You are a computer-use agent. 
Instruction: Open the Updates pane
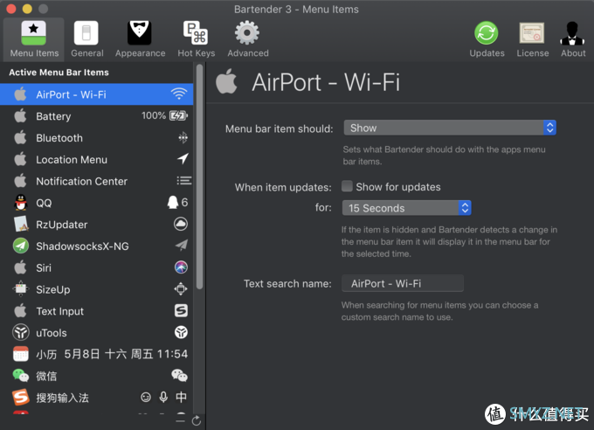[x=487, y=39]
